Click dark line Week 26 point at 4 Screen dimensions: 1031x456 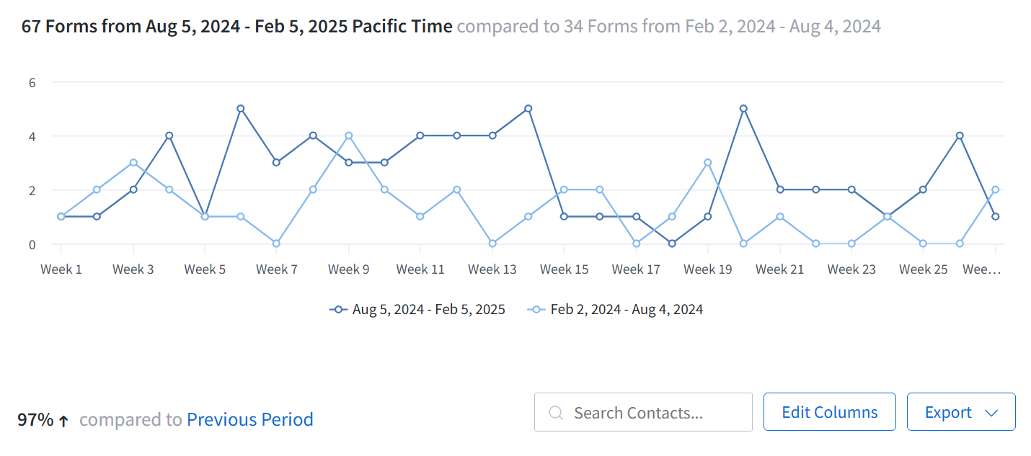click(x=960, y=135)
